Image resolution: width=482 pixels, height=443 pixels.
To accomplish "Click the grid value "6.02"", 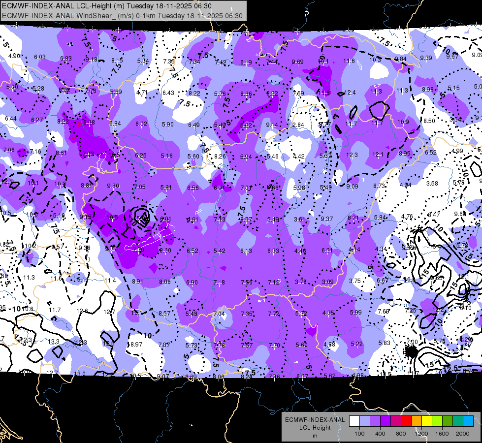I will tap(141, 124).
